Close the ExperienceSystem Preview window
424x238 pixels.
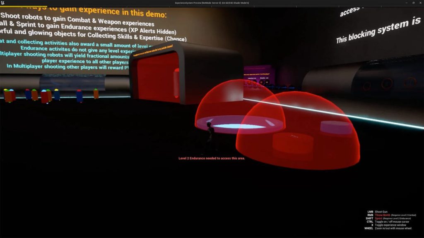pyautogui.click(x=420, y=2)
